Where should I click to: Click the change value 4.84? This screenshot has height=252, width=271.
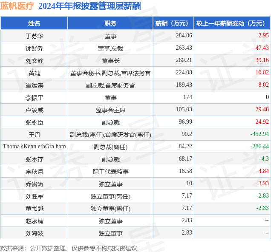264,171
